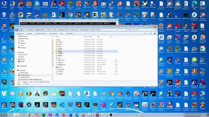Launch the Visual Studio Code desktop shortcut
The height and width of the screenshot is (117, 209).
62,107
